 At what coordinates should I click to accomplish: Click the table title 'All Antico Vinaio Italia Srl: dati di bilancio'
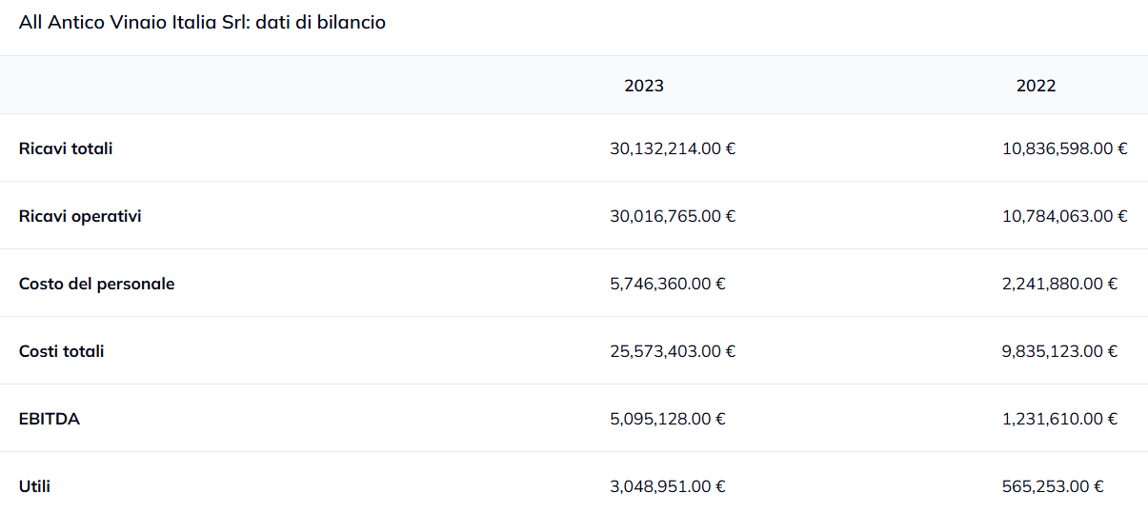tap(202, 22)
